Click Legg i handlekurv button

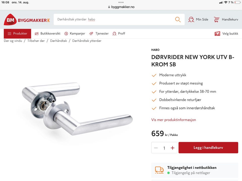coord(208,148)
